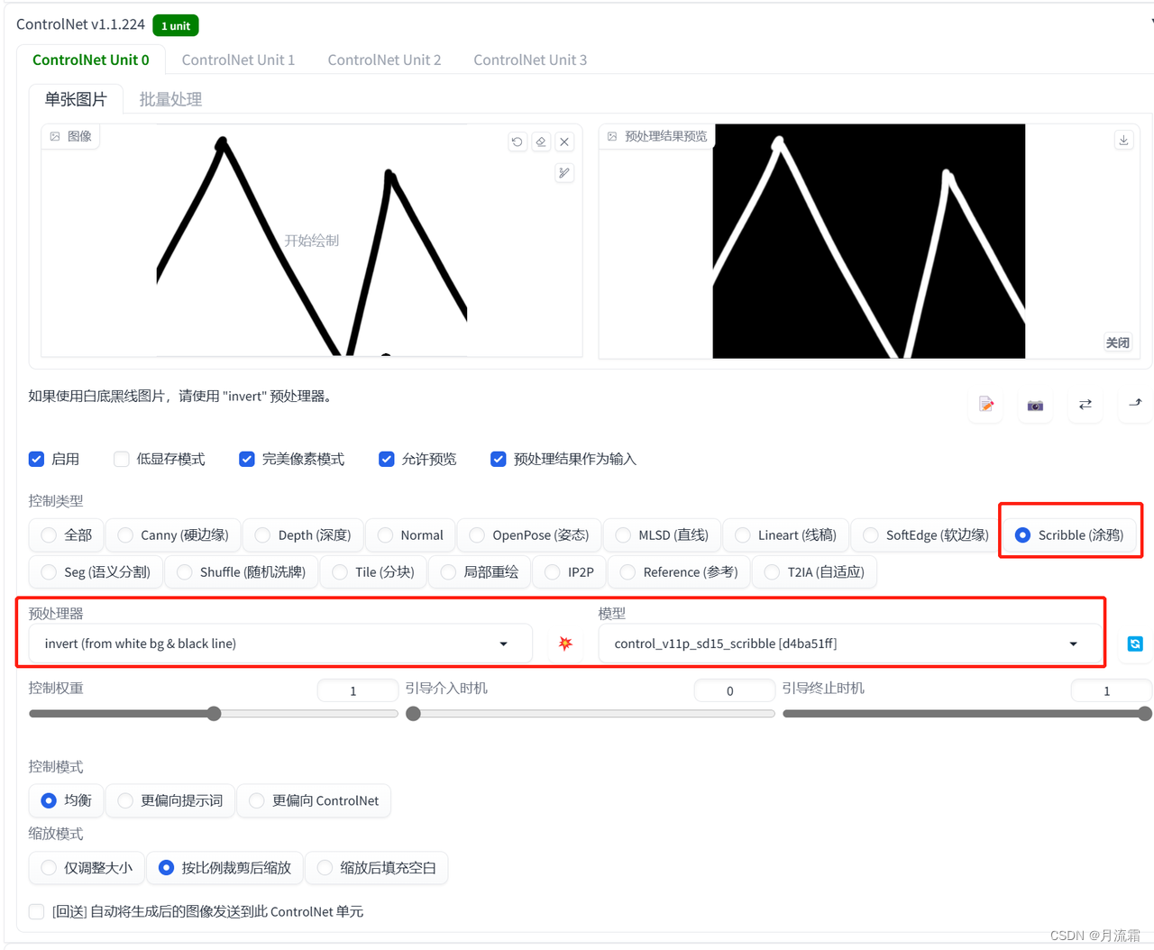This screenshot has height=950, width=1154.
Task: Toggle the 完美像素模式 checkbox
Action: (x=246, y=459)
